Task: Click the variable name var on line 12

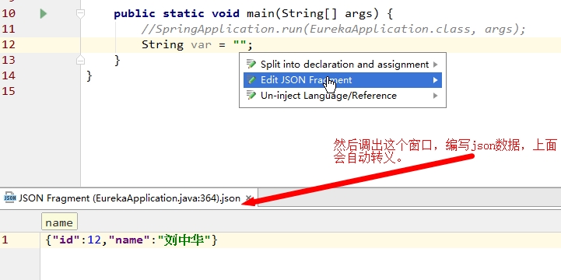Action: [201, 45]
